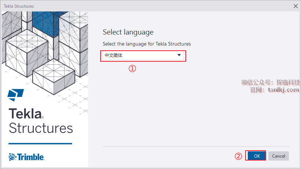The image size is (301, 169).
Task: Close the Tekla Structures dialog window
Action: coord(296,6)
